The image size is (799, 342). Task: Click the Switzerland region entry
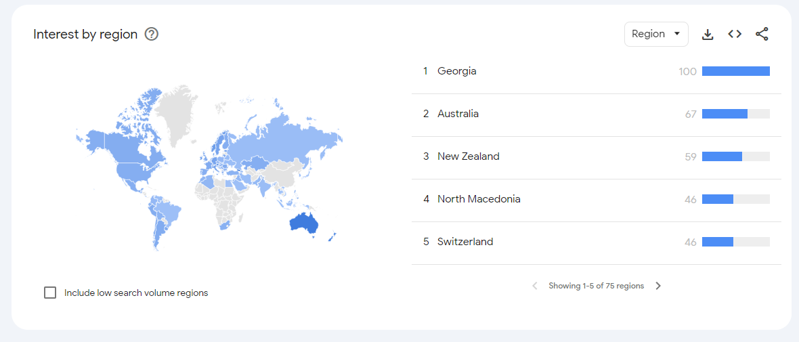pos(465,242)
